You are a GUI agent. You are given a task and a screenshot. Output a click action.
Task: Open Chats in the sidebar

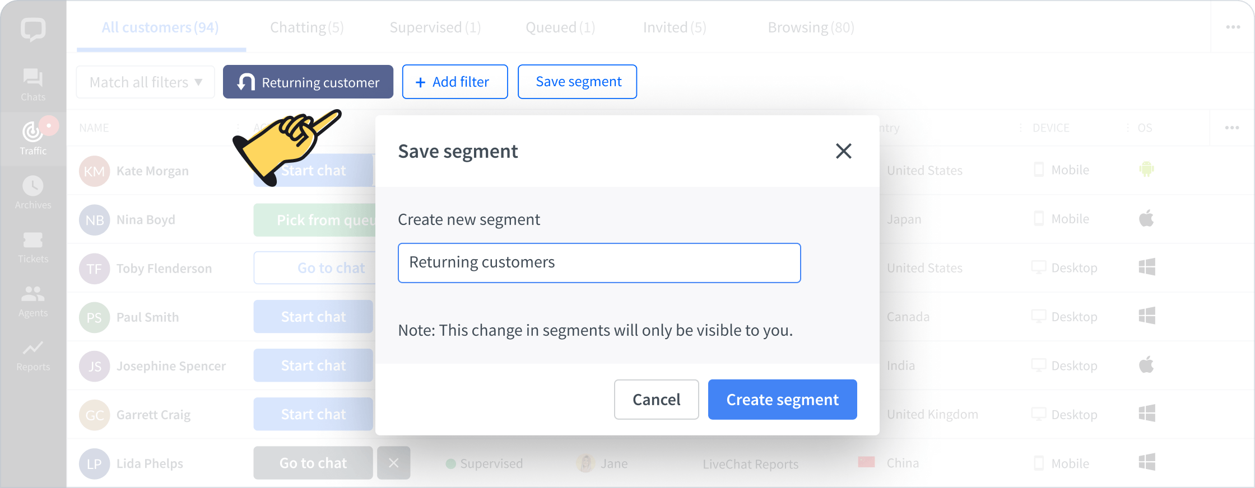(33, 85)
